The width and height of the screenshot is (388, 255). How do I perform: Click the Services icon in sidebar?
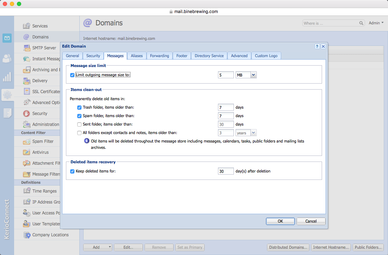(x=26, y=26)
